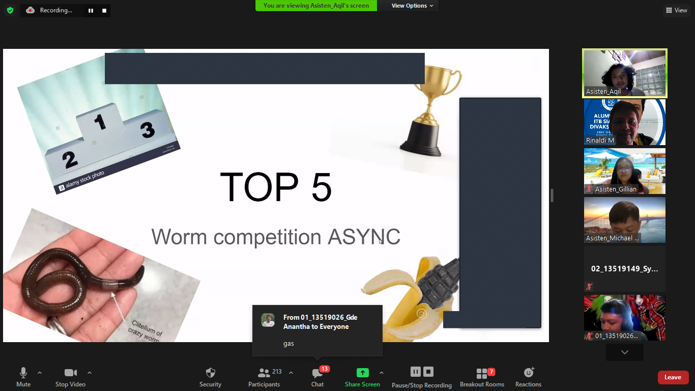Leave the meeting
Image resolution: width=695 pixels, height=391 pixels.
pyautogui.click(x=673, y=377)
